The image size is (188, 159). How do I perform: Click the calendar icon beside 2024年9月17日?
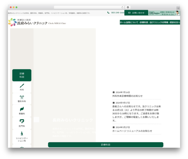pos(114,103)
